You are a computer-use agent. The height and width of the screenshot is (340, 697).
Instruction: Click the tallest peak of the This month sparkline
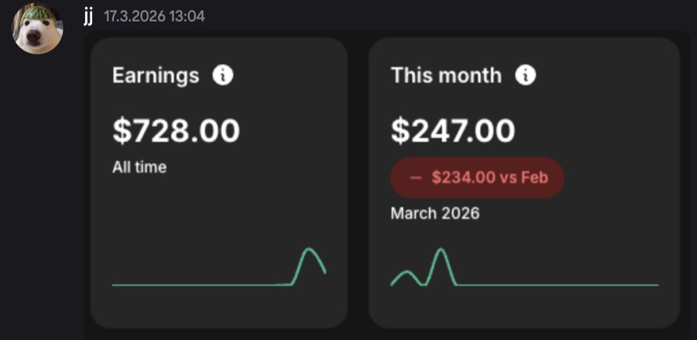(x=441, y=250)
